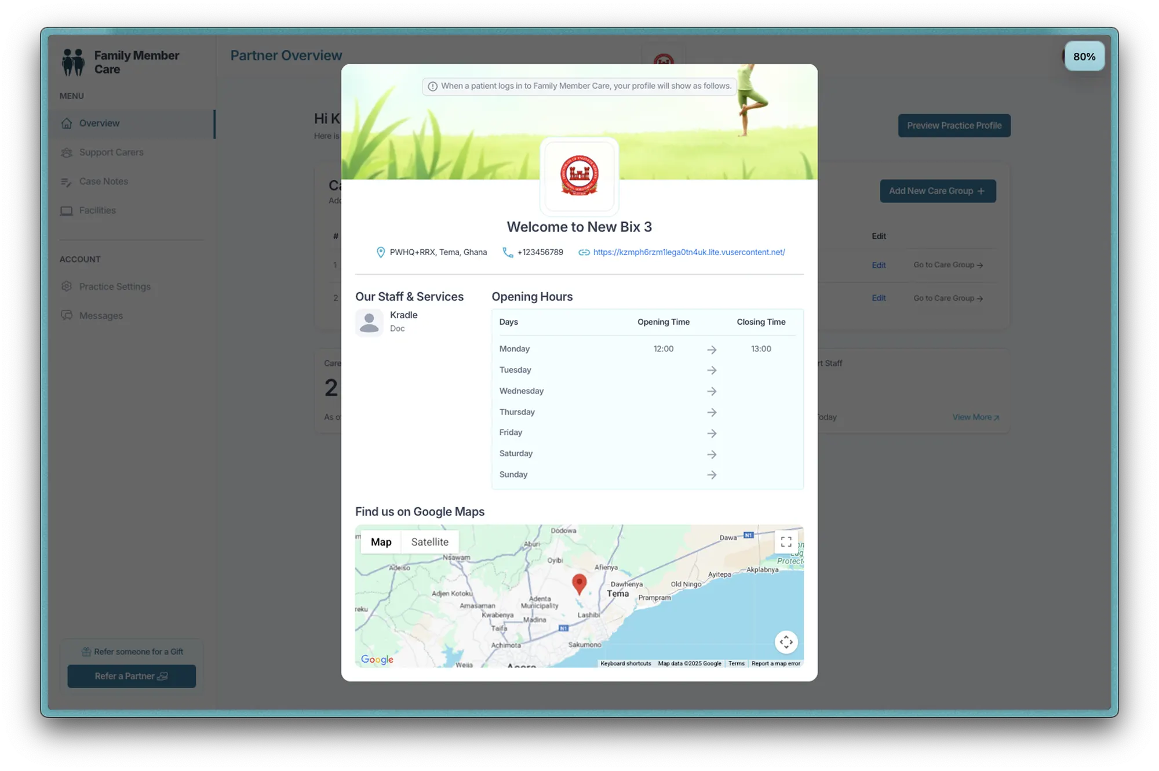
Task: Click the Family Member Care logo
Action: click(74, 62)
